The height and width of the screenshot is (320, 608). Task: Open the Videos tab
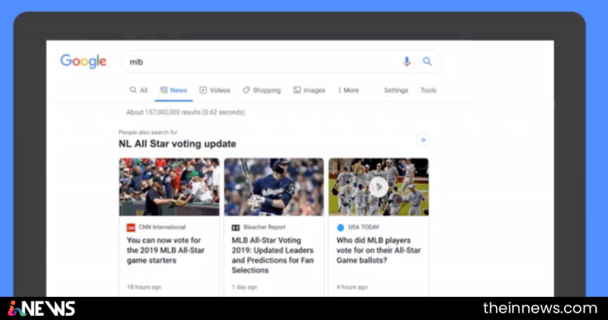pyautogui.click(x=215, y=90)
